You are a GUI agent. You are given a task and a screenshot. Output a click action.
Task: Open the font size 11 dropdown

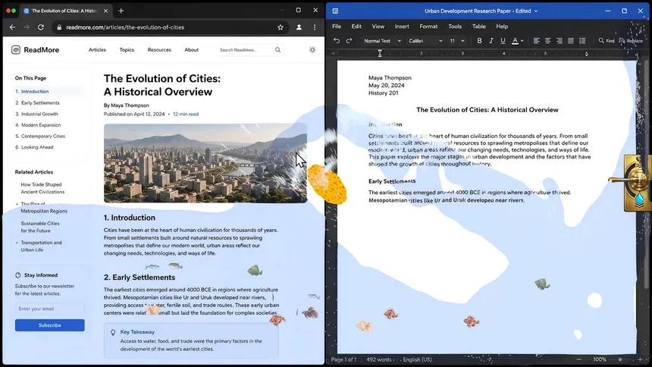pyautogui.click(x=456, y=41)
